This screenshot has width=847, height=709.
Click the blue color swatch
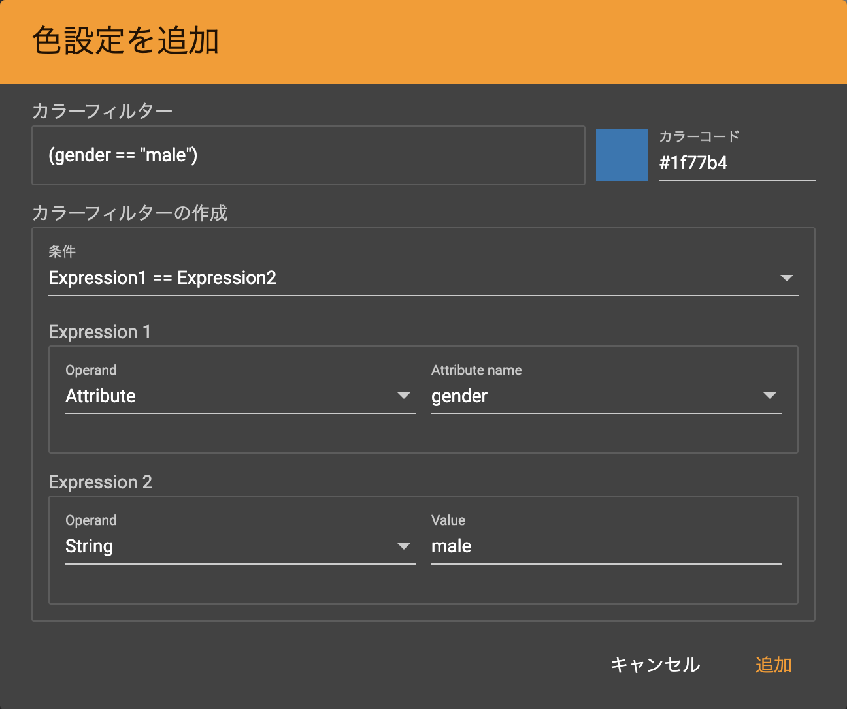622,155
